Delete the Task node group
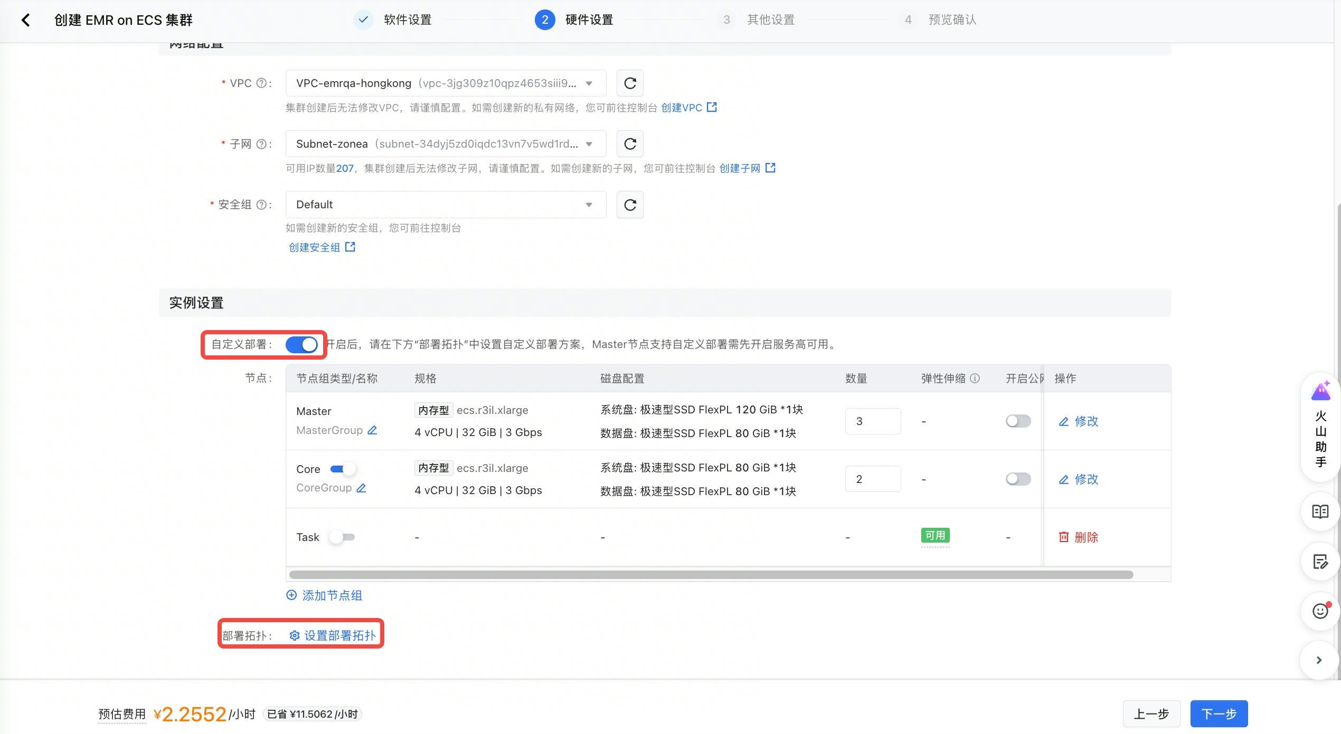 click(1079, 537)
